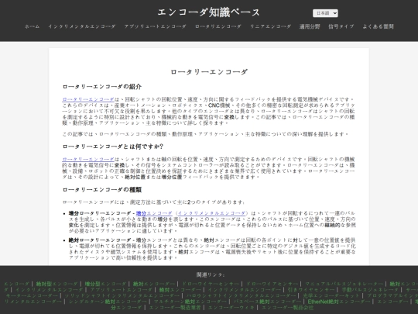
Task: Follow the parenthesized インクリメンタルエンコーダ link in the bullet list
Action: 211,213
